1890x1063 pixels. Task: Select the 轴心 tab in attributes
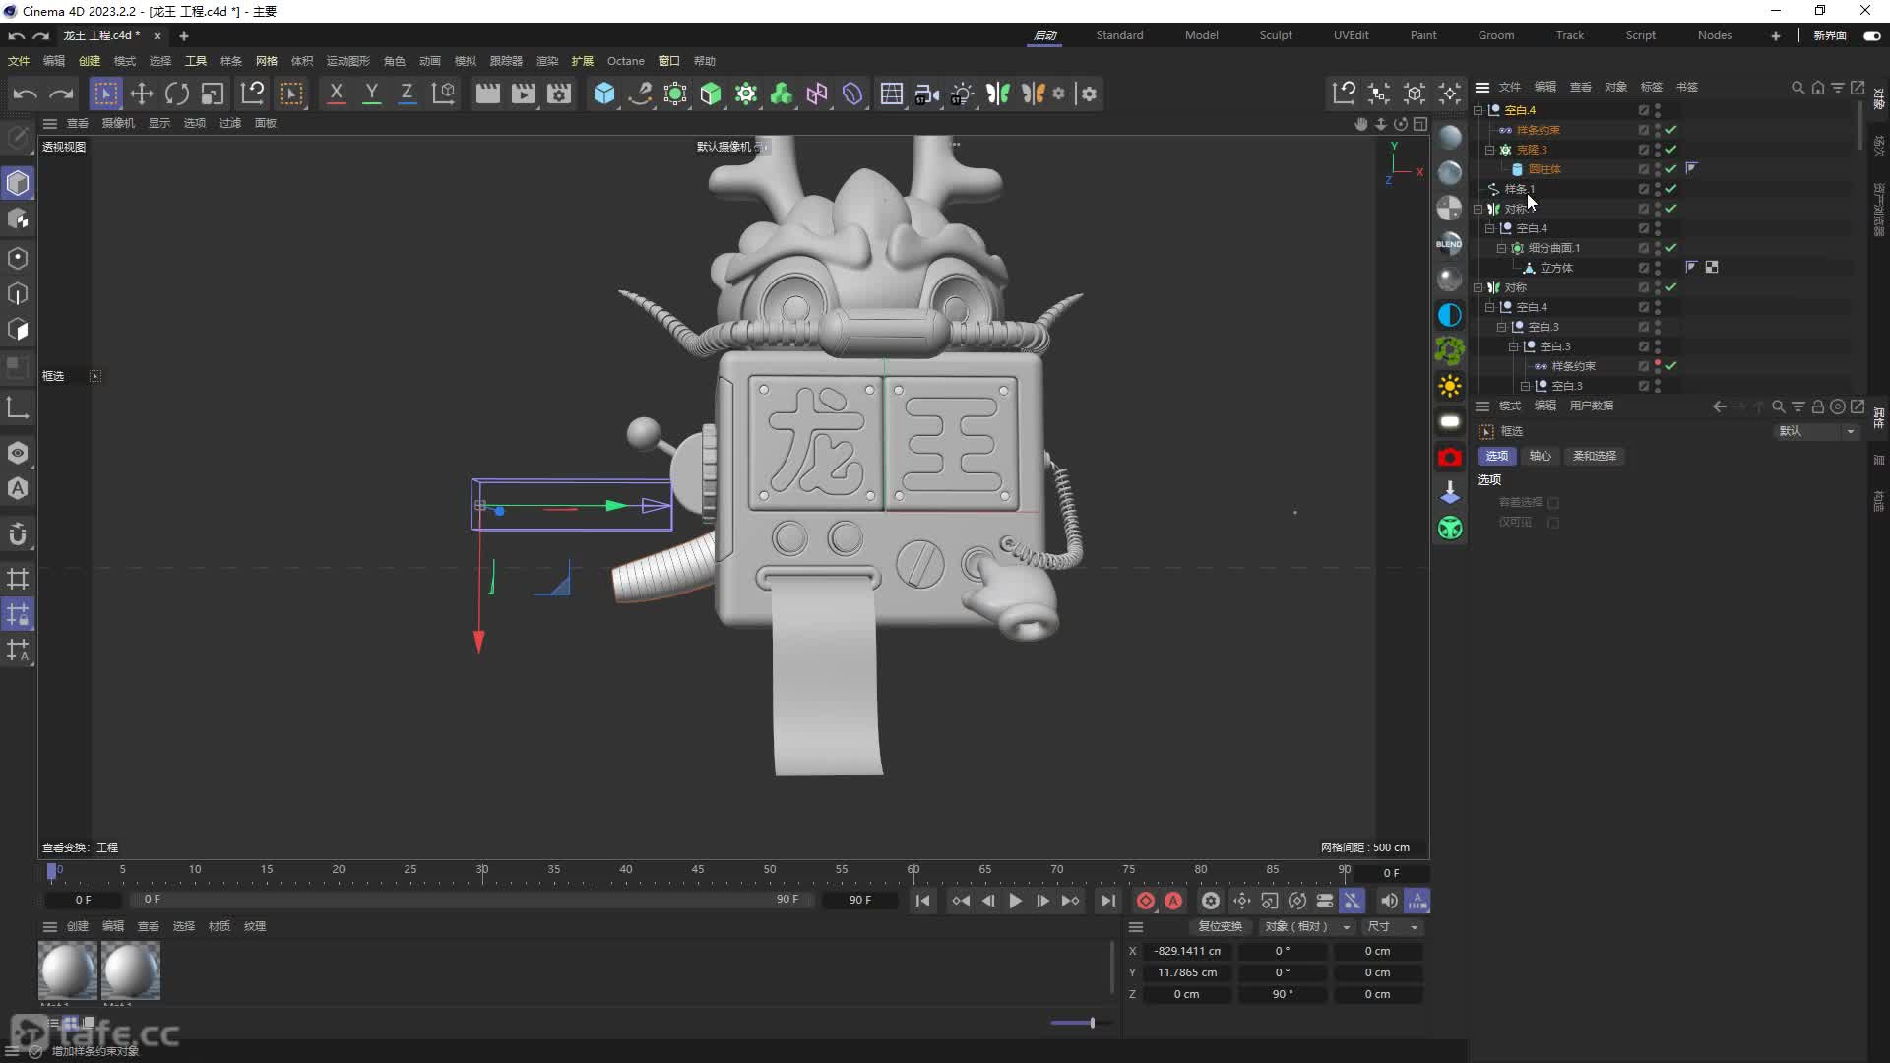1541,456
